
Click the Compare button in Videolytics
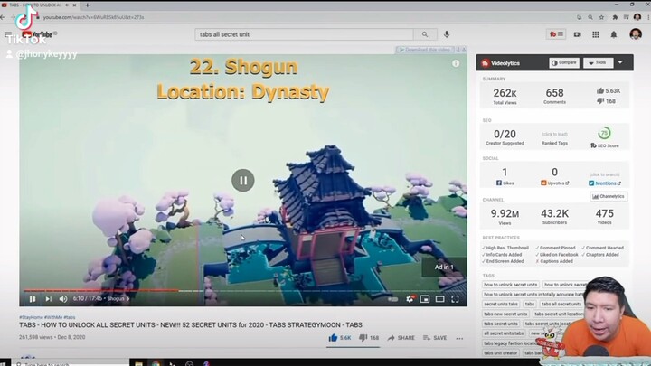pos(564,63)
